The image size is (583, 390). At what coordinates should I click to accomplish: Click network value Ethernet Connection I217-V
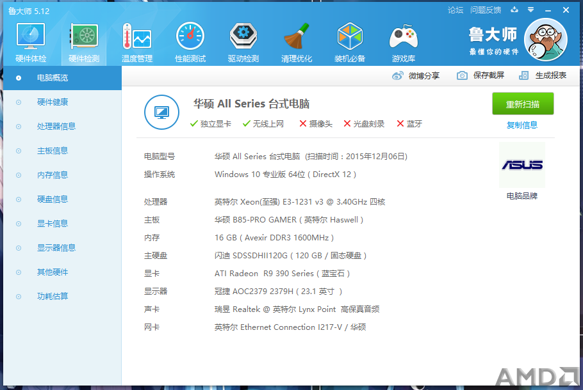(x=290, y=327)
